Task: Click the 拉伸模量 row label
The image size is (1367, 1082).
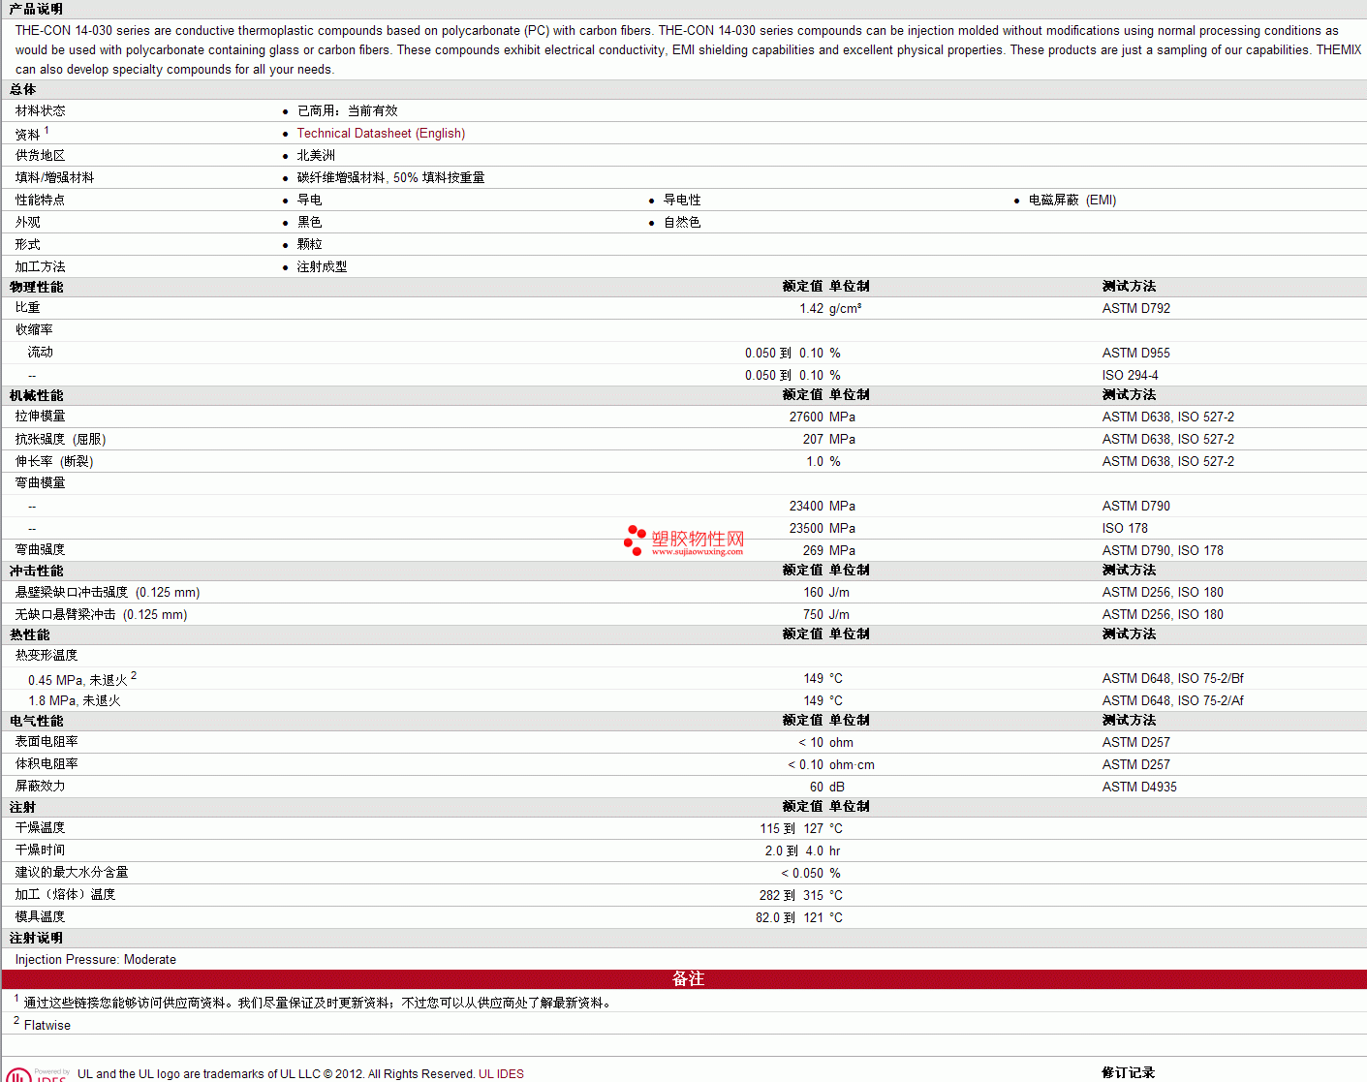Action: [41, 417]
